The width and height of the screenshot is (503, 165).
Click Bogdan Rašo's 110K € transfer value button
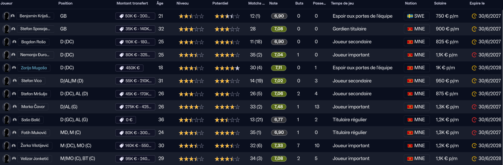(x=135, y=42)
